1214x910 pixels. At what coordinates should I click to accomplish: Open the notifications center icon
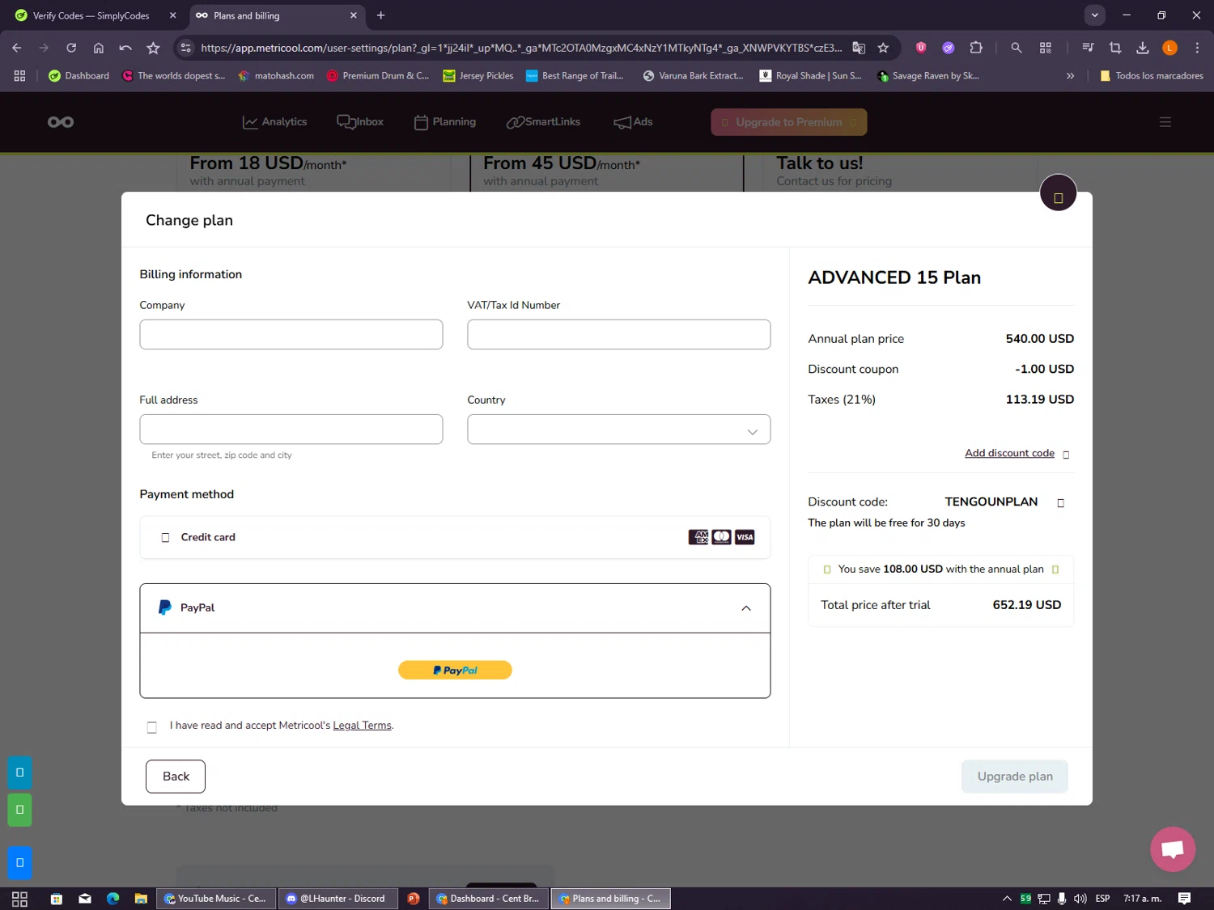click(1184, 899)
